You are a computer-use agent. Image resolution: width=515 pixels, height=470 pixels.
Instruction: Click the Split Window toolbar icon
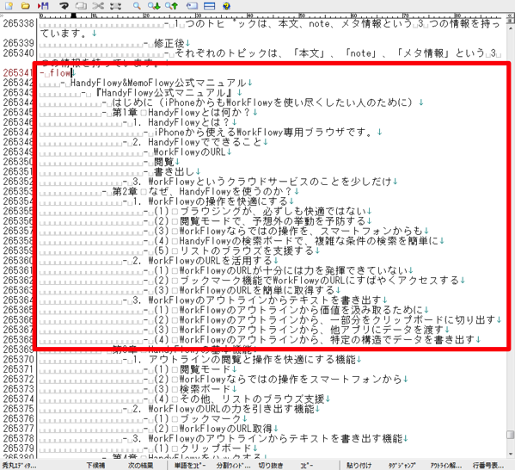coord(209,5)
